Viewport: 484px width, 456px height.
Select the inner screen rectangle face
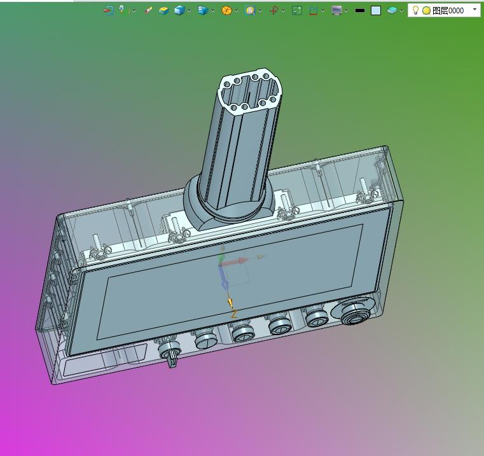click(x=230, y=282)
